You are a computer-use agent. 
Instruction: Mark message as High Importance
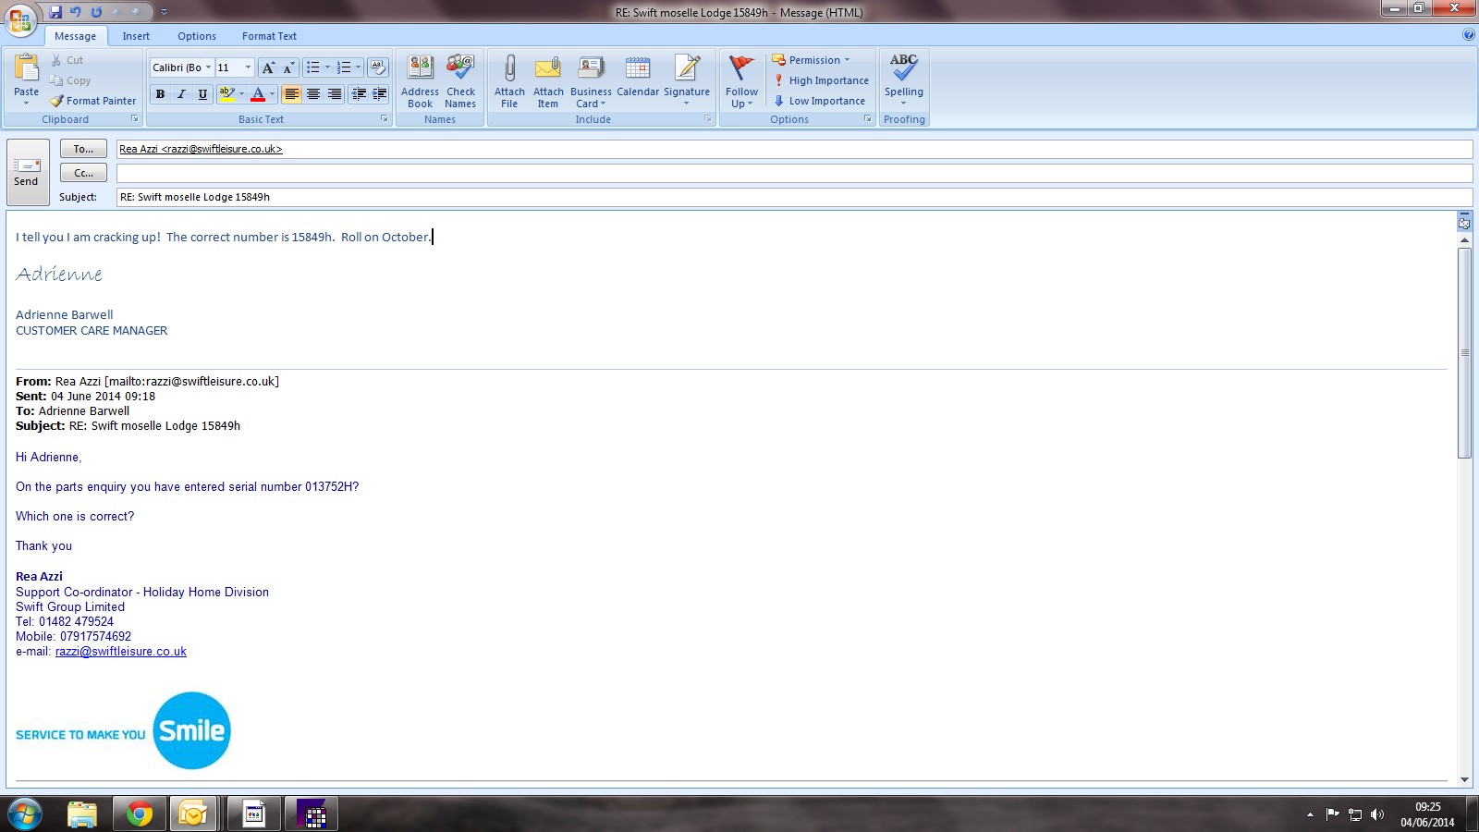[x=822, y=80]
